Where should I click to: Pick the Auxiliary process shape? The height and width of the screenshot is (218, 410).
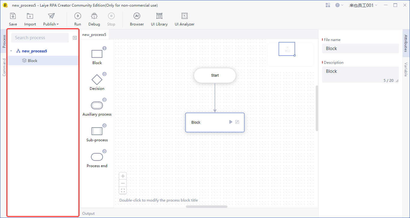point(97,105)
